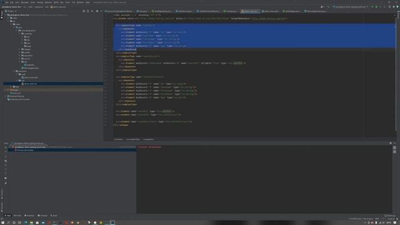Viewport: 400px width, 225px height.
Task: Collapse the springboot-demo-flux root node
Action: [x=6, y=15]
